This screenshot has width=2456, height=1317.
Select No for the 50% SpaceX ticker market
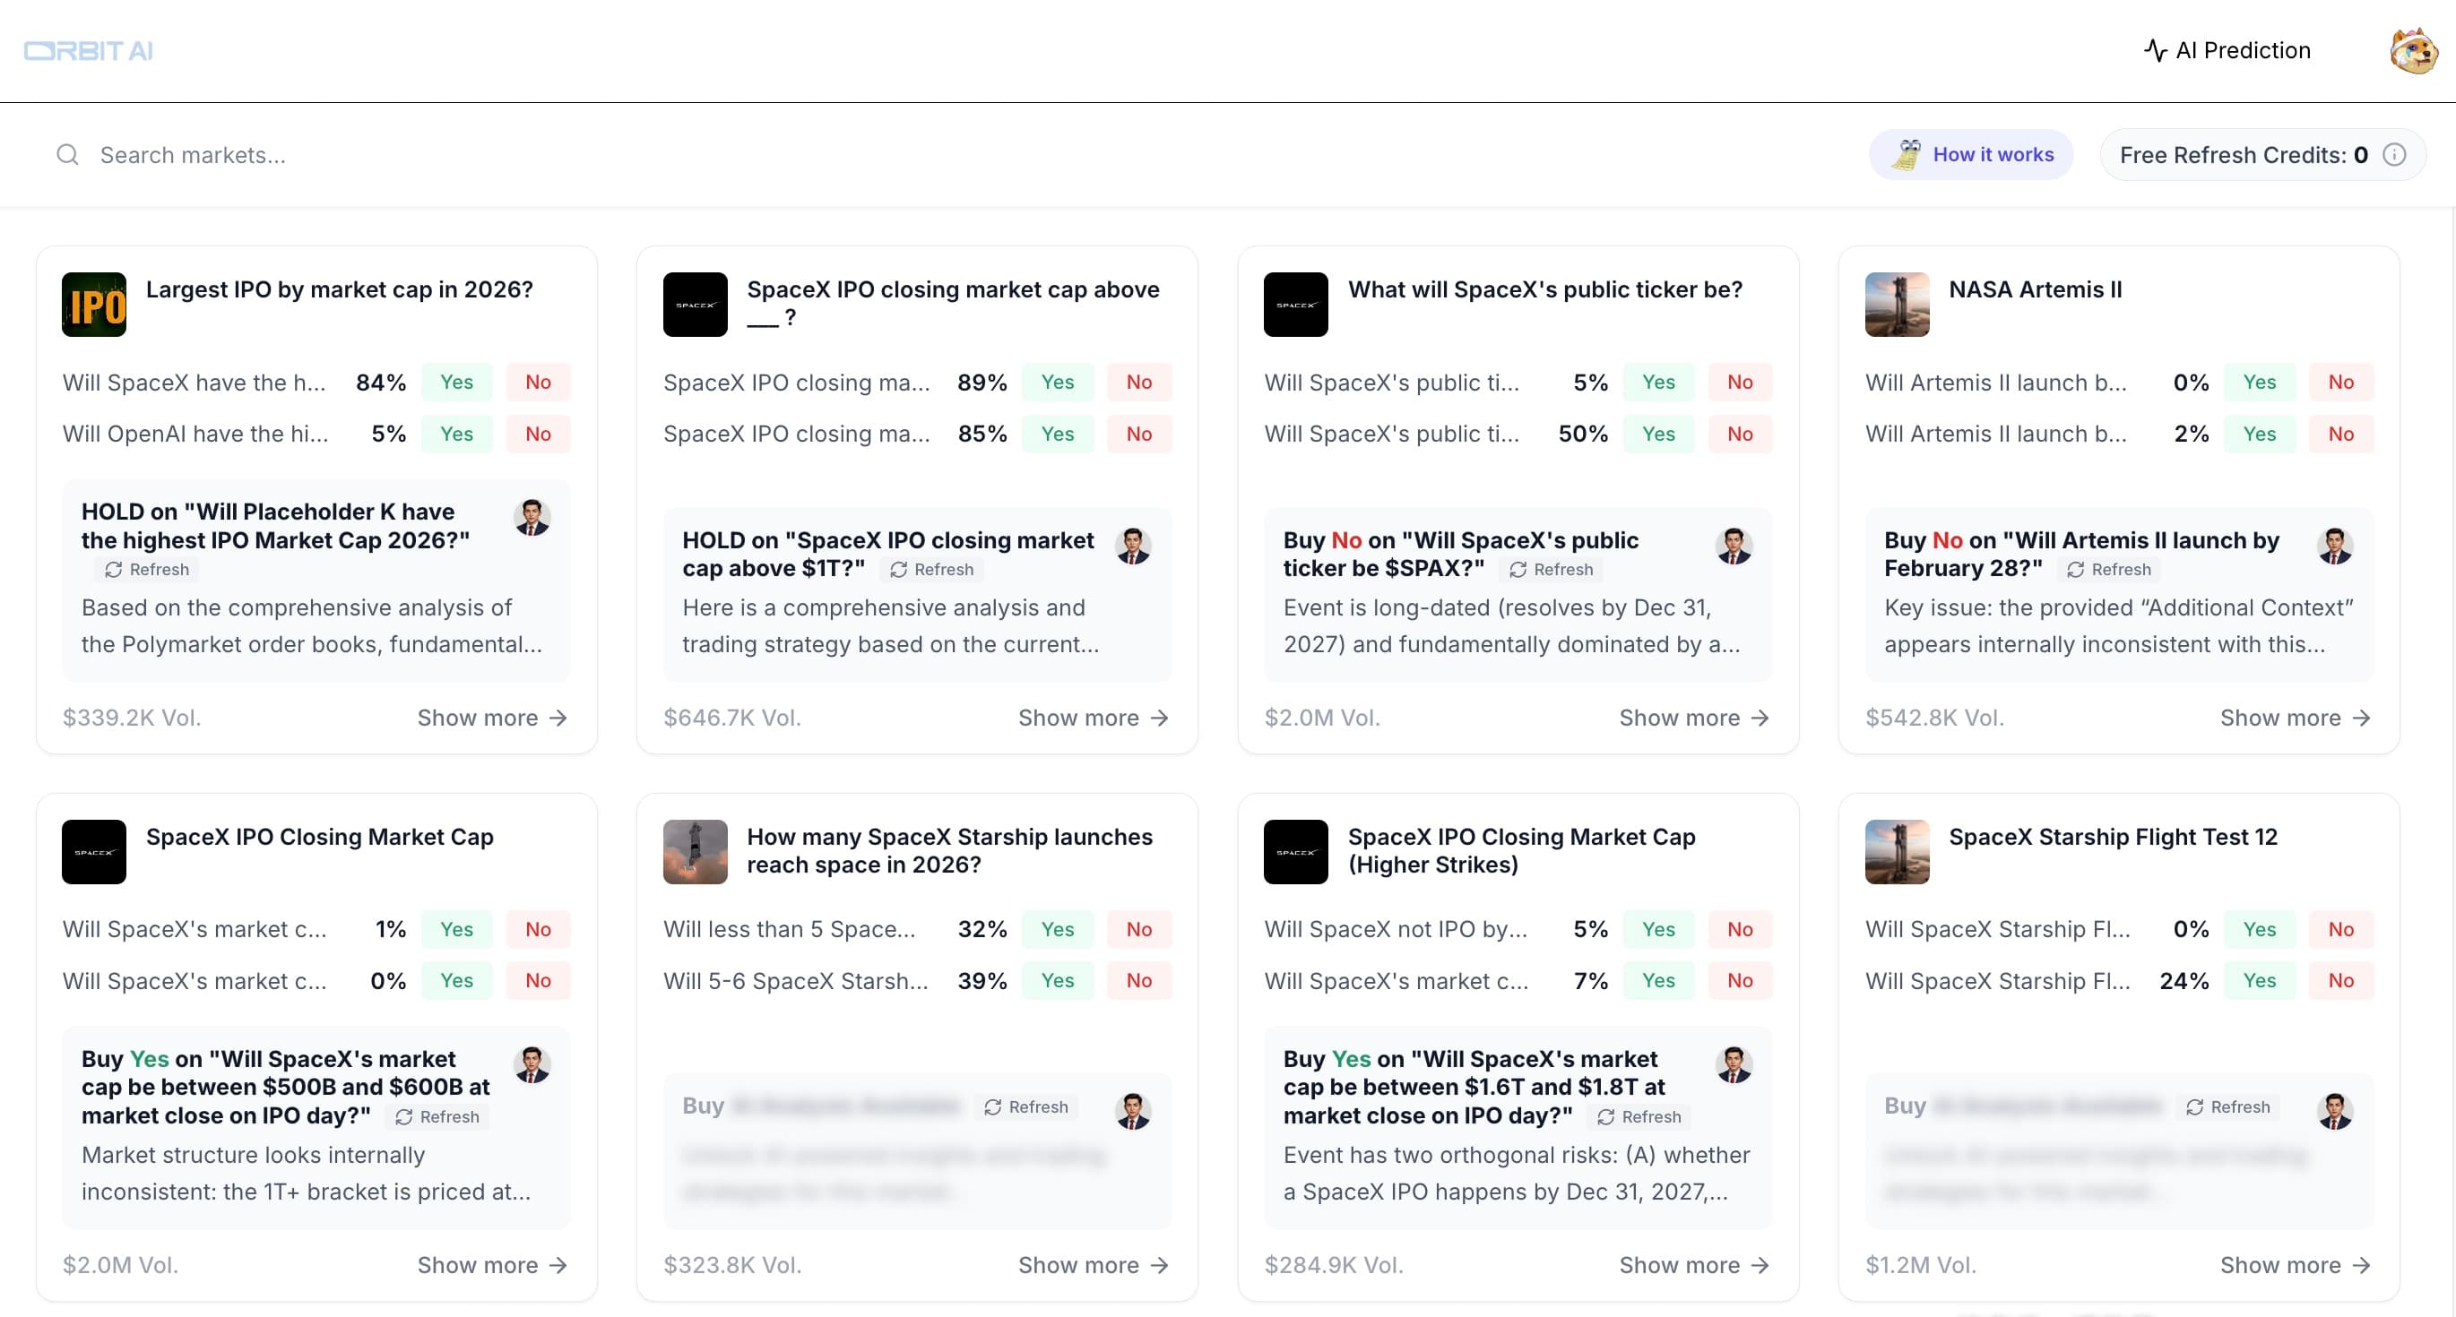1739,434
